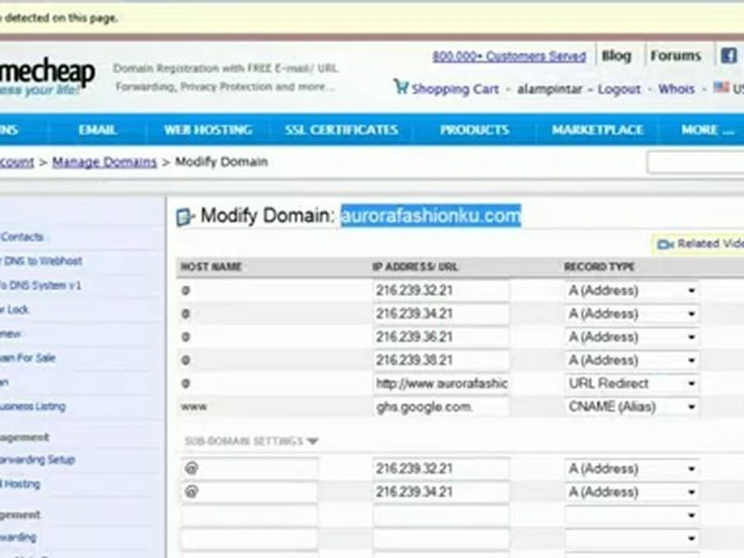The width and height of the screenshot is (744, 558).
Task: Click the Manage Domains breadcrumb
Action: tap(105, 162)
